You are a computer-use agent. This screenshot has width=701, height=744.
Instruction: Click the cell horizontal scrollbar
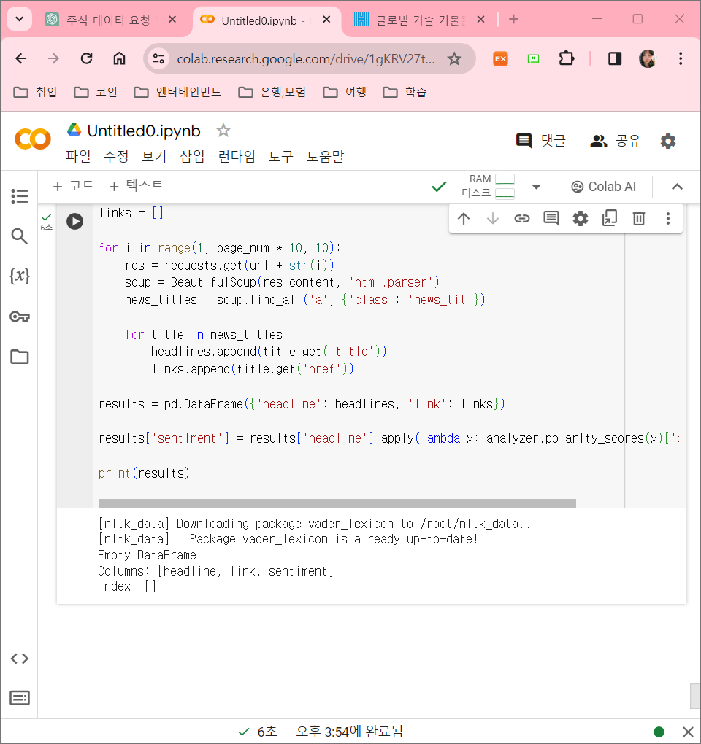[x=337, y=503]
